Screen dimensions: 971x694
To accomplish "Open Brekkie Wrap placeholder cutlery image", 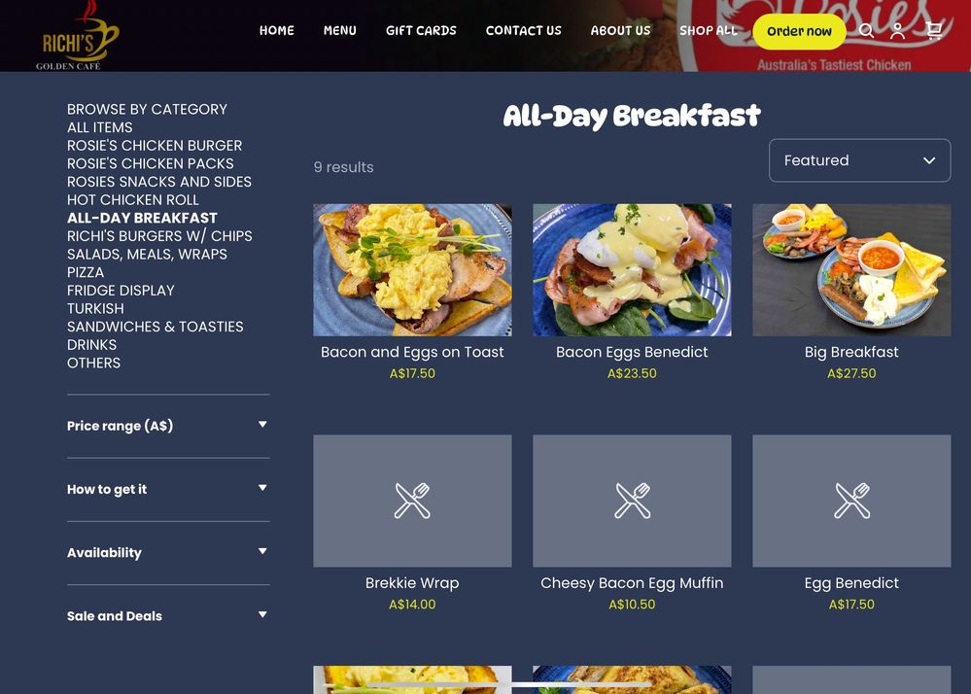I will click(412, 501).
